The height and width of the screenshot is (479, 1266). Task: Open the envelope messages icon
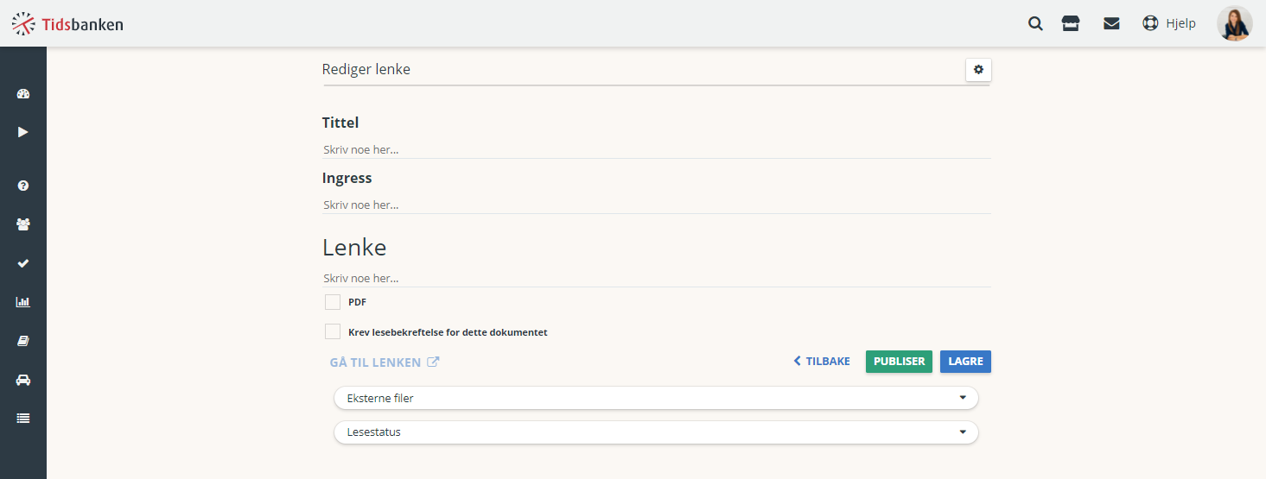[x=1111, y=23]
